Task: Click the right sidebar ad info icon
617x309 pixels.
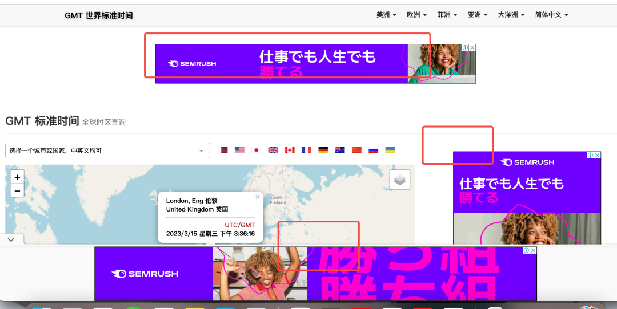Action: pos(590,155)
